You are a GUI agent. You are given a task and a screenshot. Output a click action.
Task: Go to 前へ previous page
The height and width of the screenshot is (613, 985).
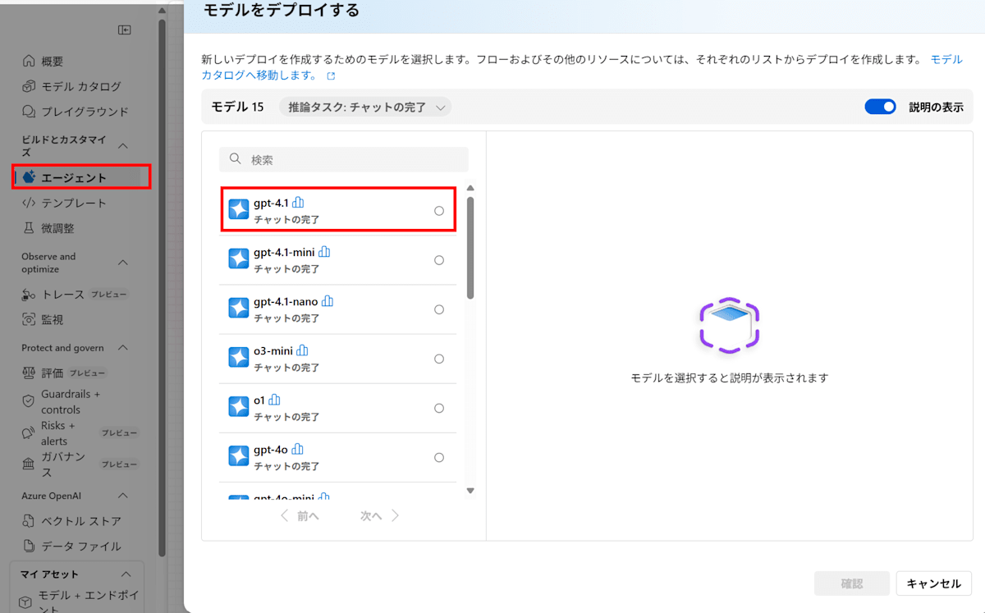tap(300, 516)
